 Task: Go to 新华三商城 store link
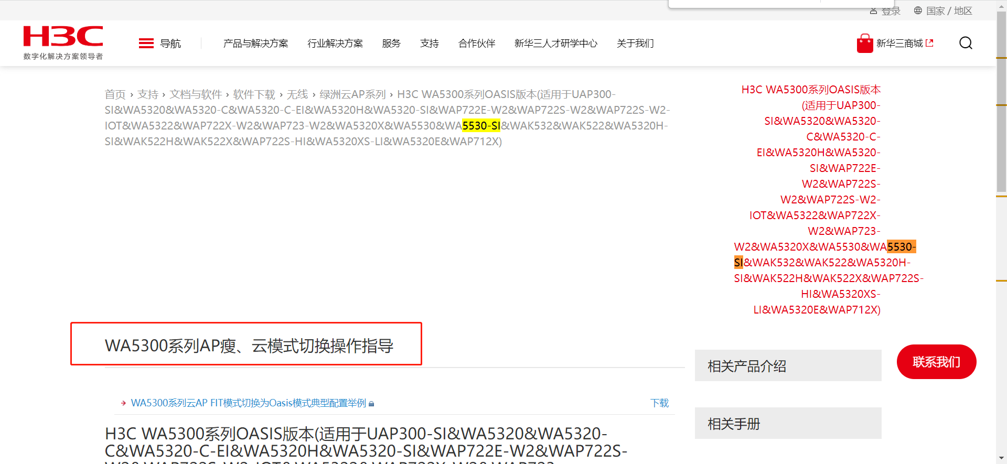tap(899, 44)
